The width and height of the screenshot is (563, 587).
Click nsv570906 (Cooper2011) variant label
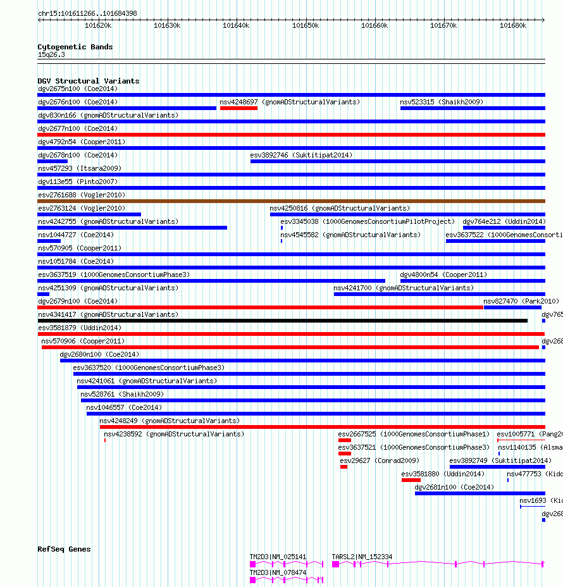83,341
